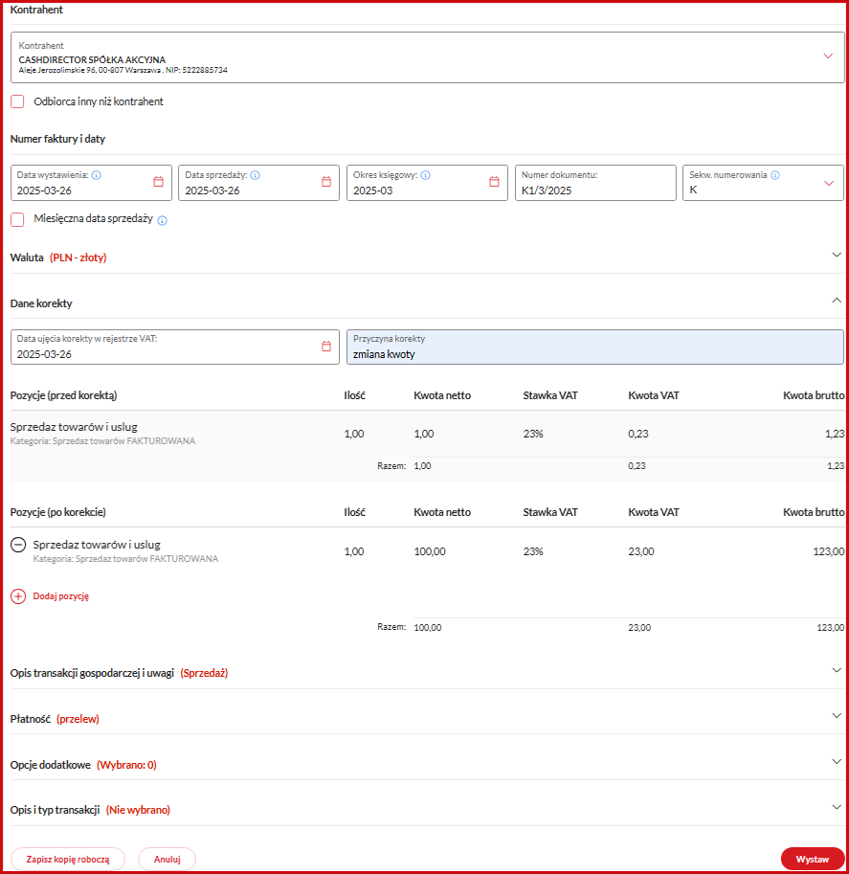Show info for Miesięczna data sprzedaży
This screenshot has width=849, height=874.
coord(162,220)
